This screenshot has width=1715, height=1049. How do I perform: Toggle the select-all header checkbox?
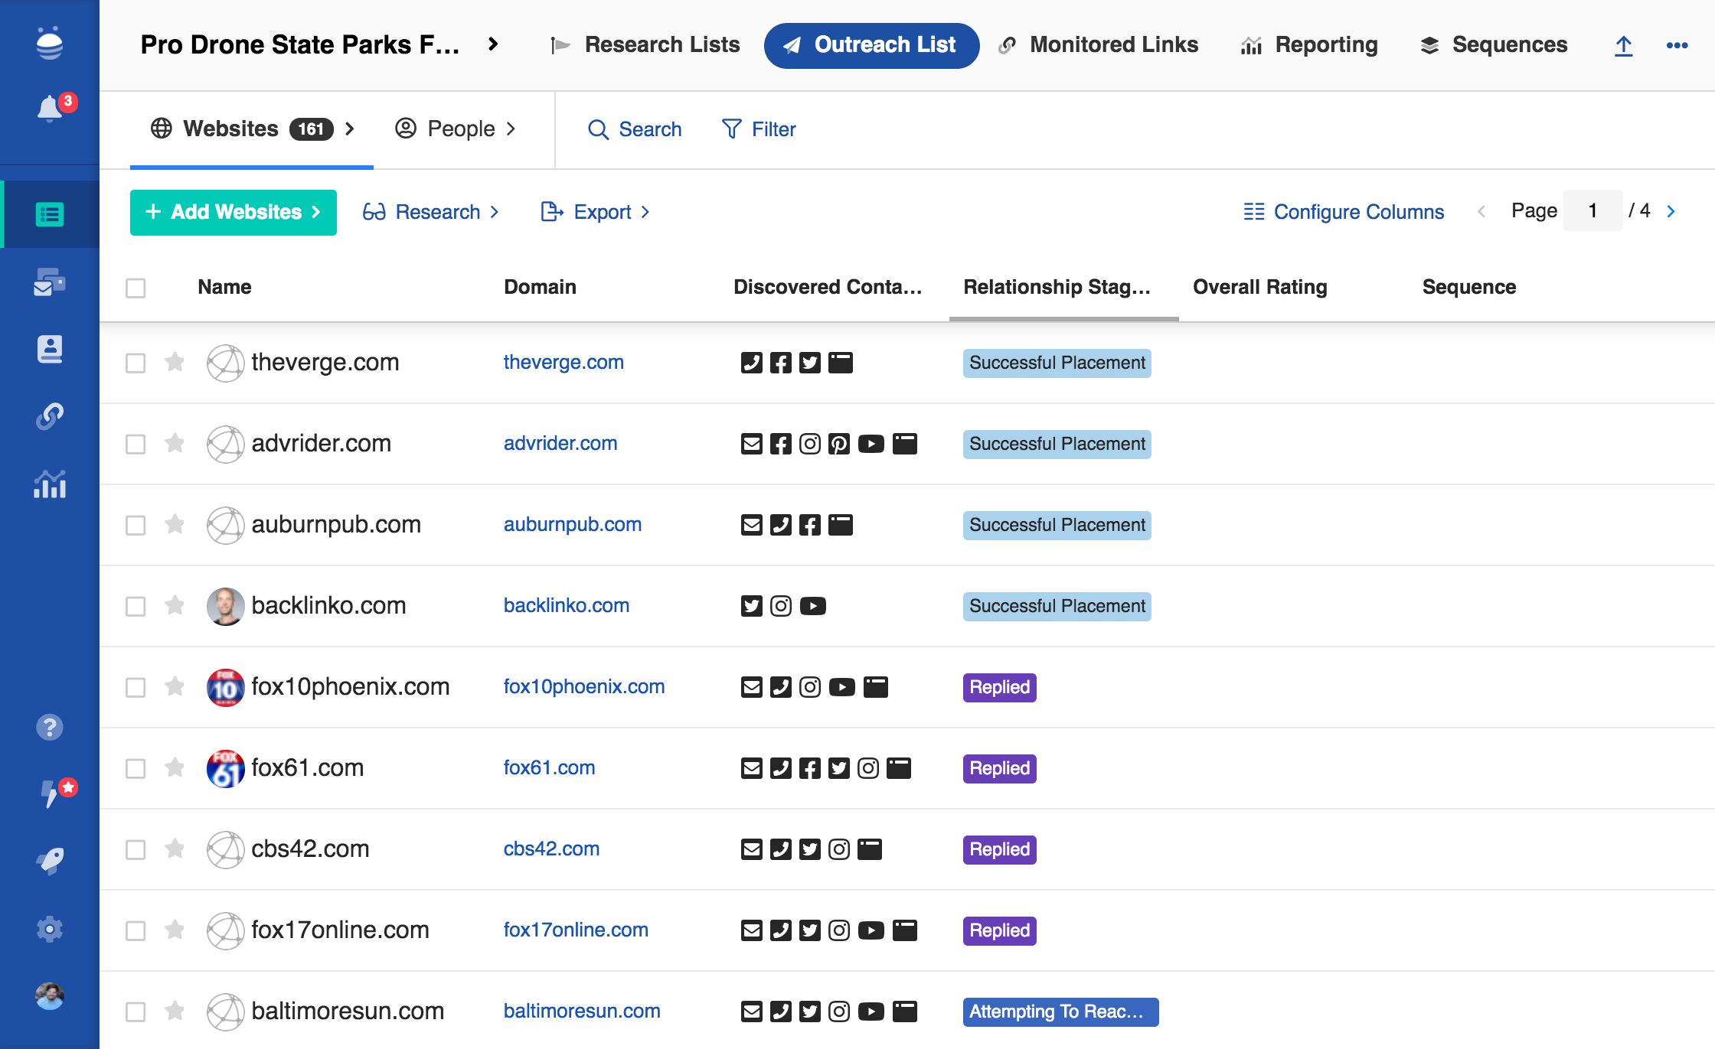[x=136, y=288]
